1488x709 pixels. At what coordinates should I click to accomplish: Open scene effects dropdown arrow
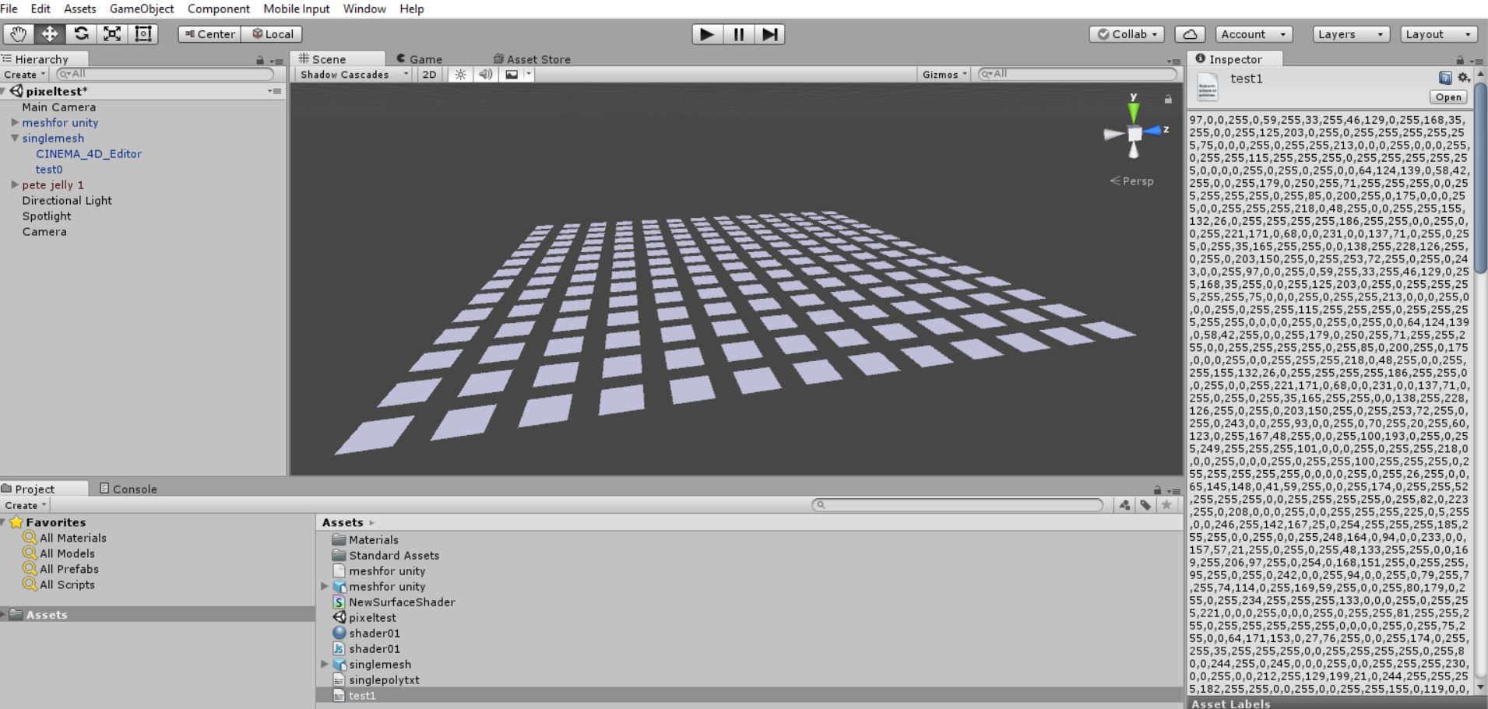point(529,75)
